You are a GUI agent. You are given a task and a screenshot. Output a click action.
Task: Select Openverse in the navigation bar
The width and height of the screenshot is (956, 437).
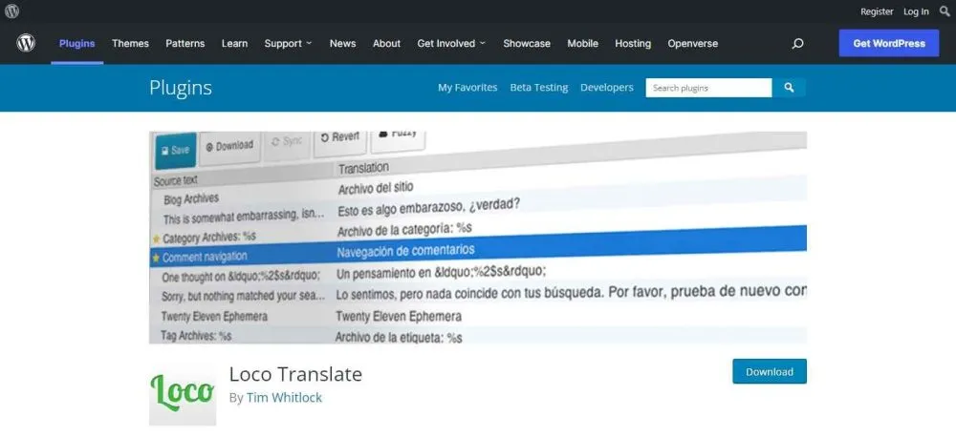click(692, 44)
